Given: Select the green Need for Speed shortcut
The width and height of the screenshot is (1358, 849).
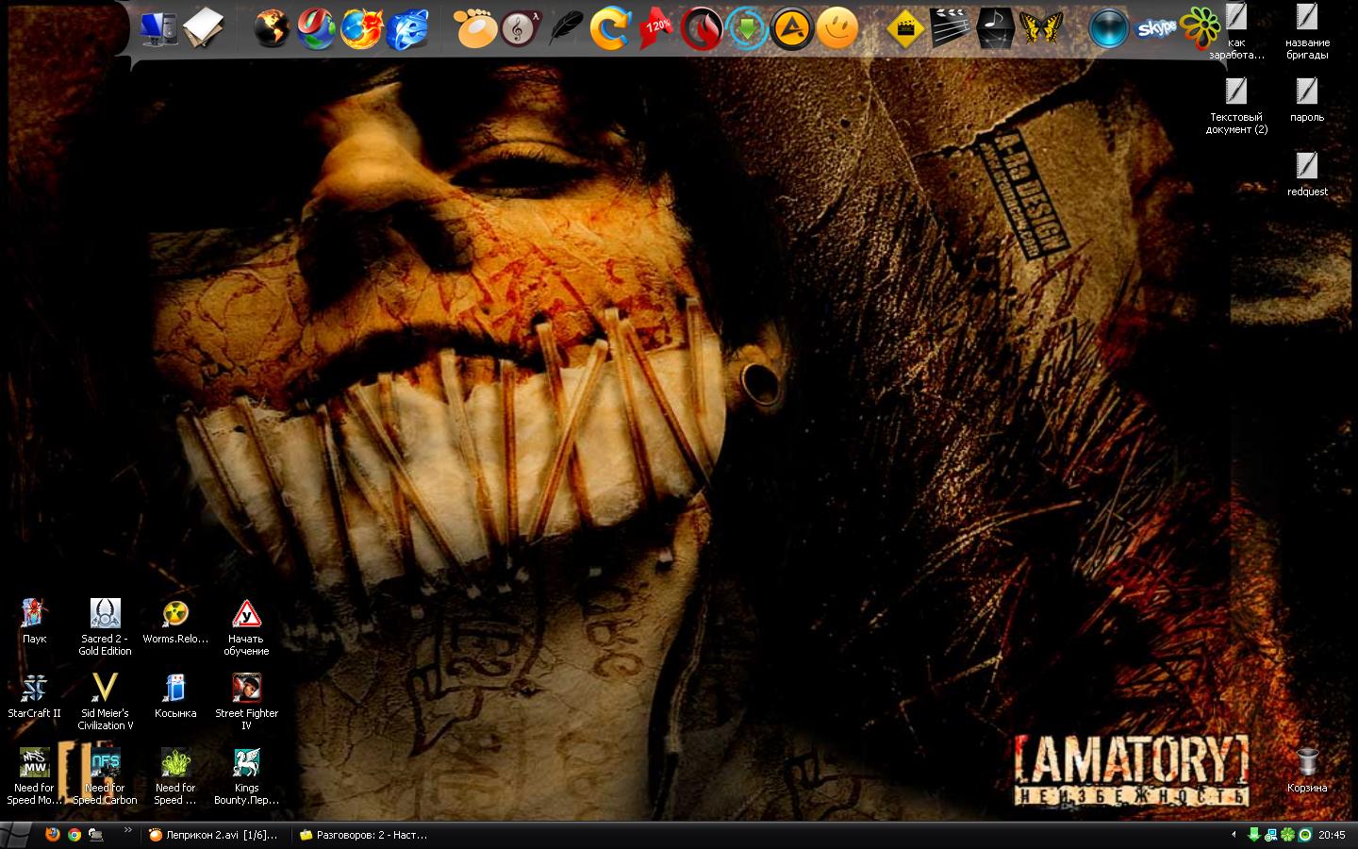Looking at the screenshot, I should pyautogui.click(x=175, y=775).
